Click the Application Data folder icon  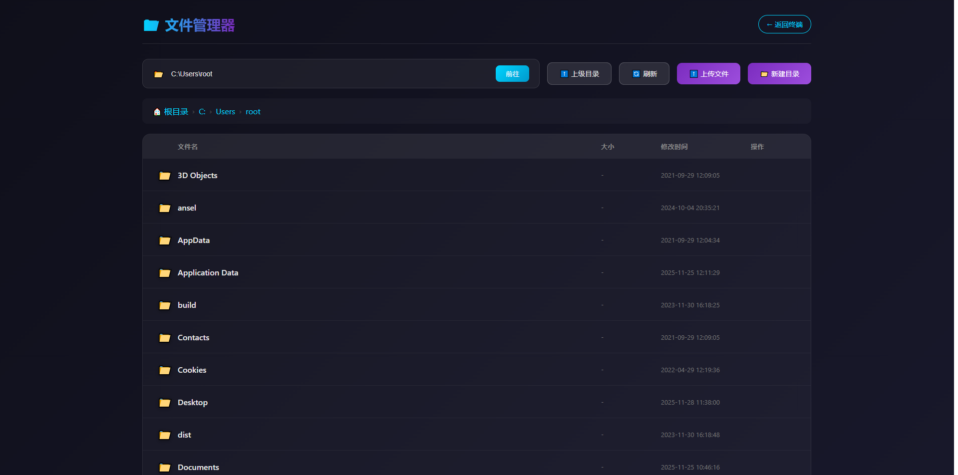165,273
